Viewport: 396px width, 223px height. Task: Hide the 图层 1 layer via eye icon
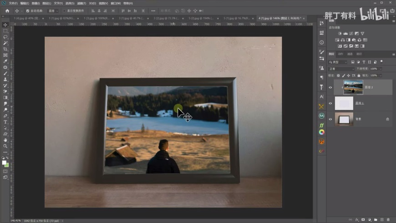click(330, 103)
